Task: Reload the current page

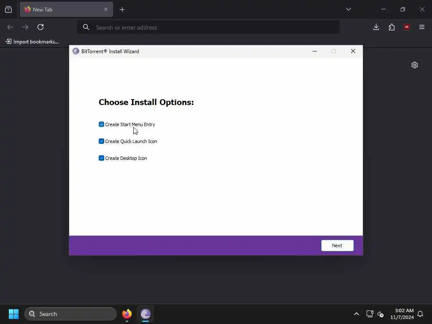Action: pyautogui.click(x=40, y=27)
